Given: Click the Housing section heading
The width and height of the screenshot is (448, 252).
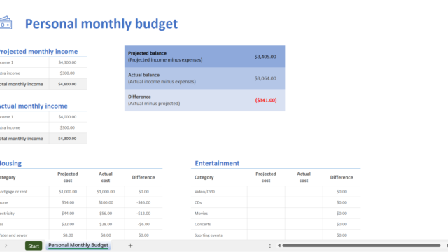Looking at the screenshot, I should pos(11,163).
